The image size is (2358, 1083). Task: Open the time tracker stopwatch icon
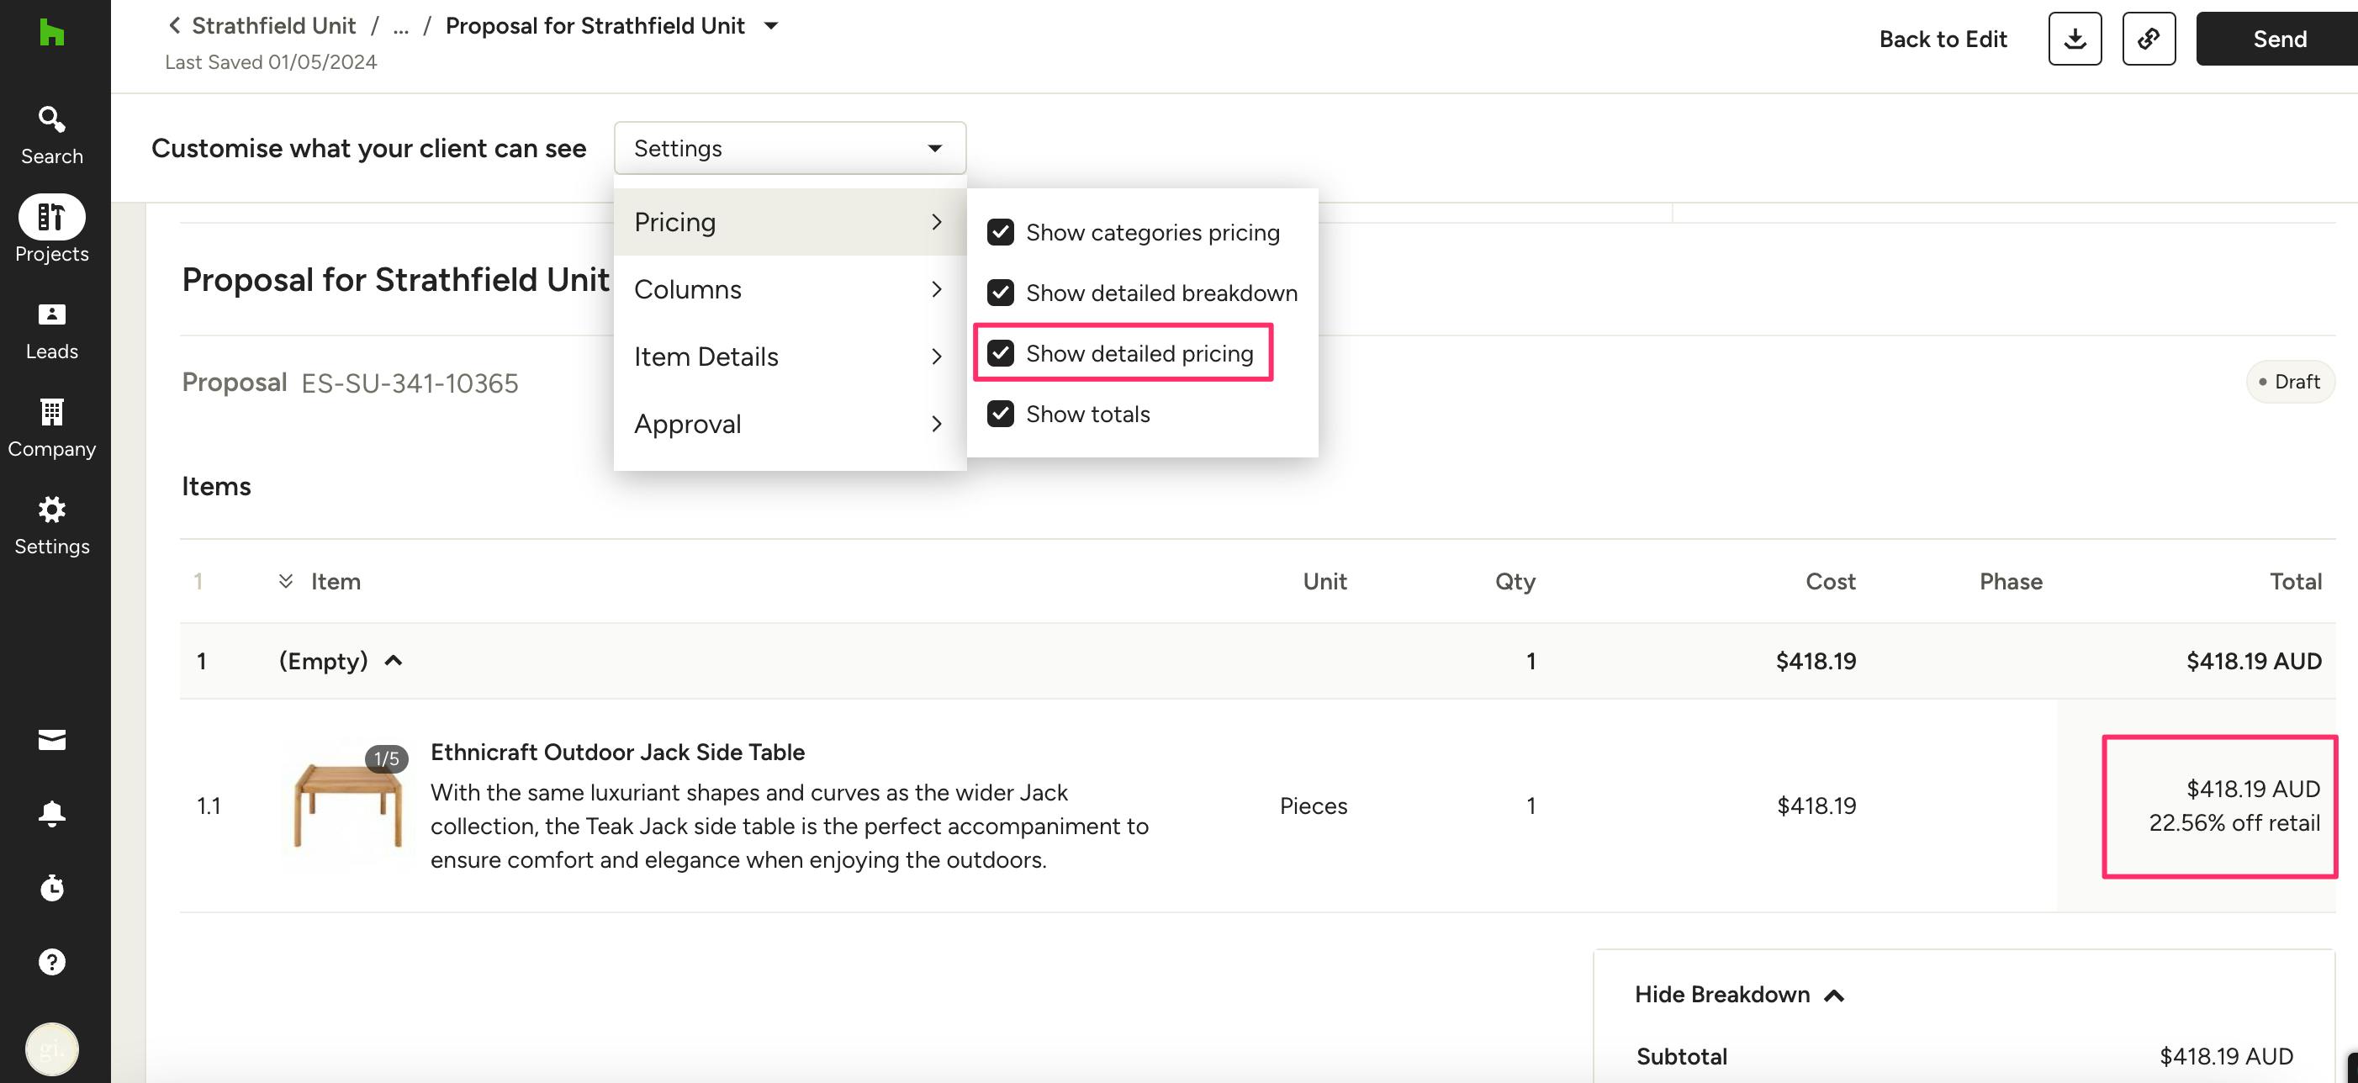(51, 887)
